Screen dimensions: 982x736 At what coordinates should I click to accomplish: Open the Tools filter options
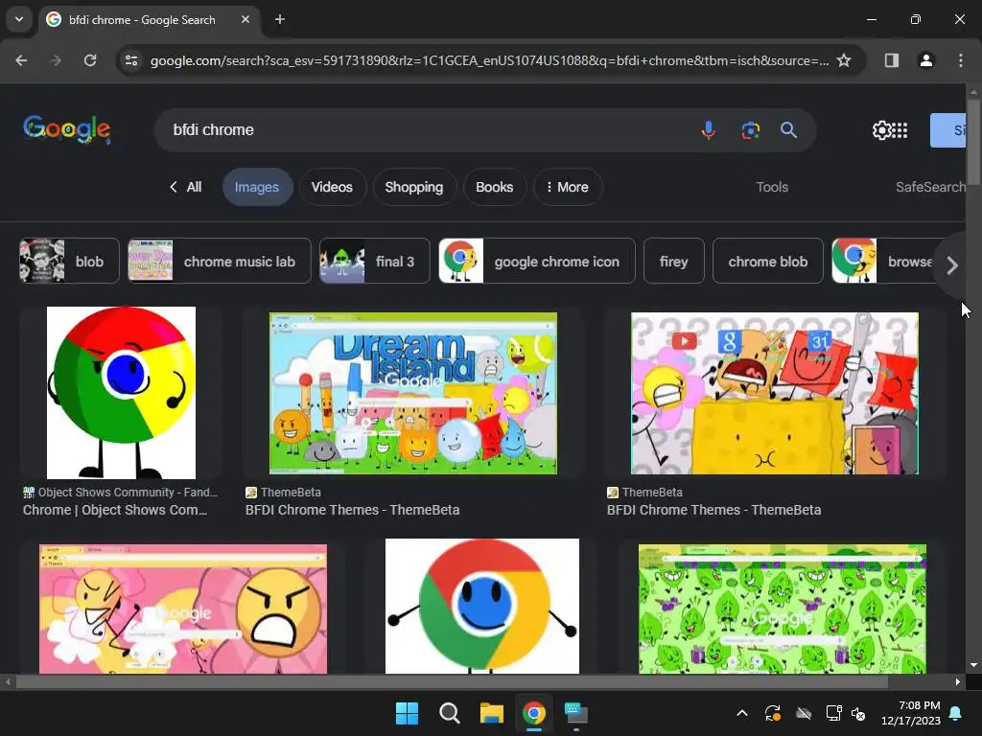(x=772, y=187)
